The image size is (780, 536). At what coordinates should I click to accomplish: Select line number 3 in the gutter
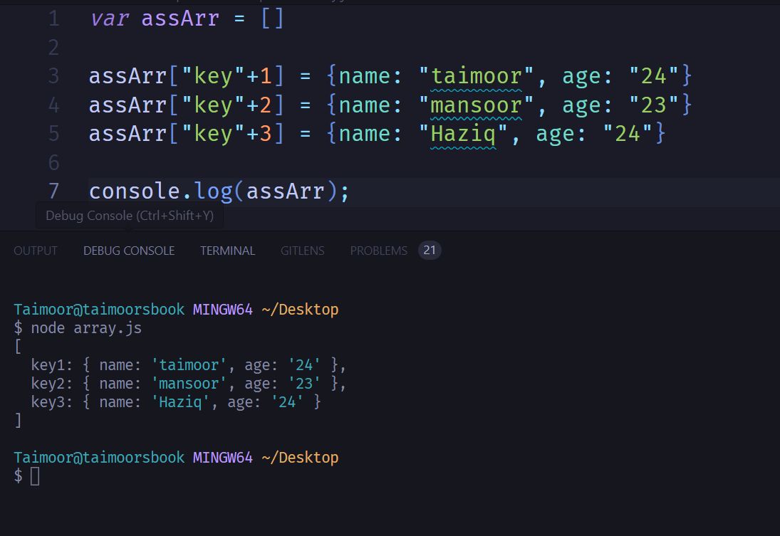pos(54,76)
